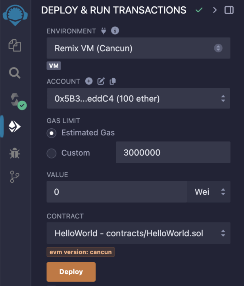Open the HelloWorld contract selector dropdown
Image resolution: width=244 pixels, height=286 pixels.
[138, 233]
